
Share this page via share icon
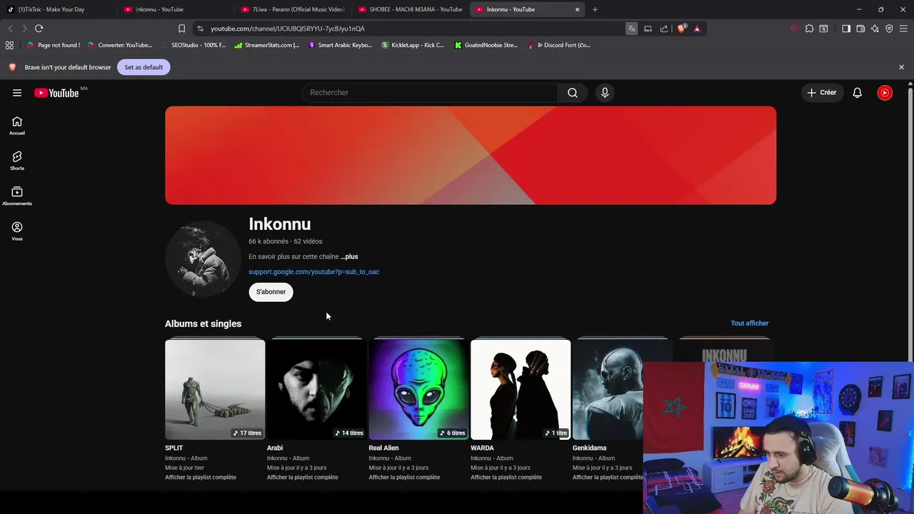[x=664, y=29]
